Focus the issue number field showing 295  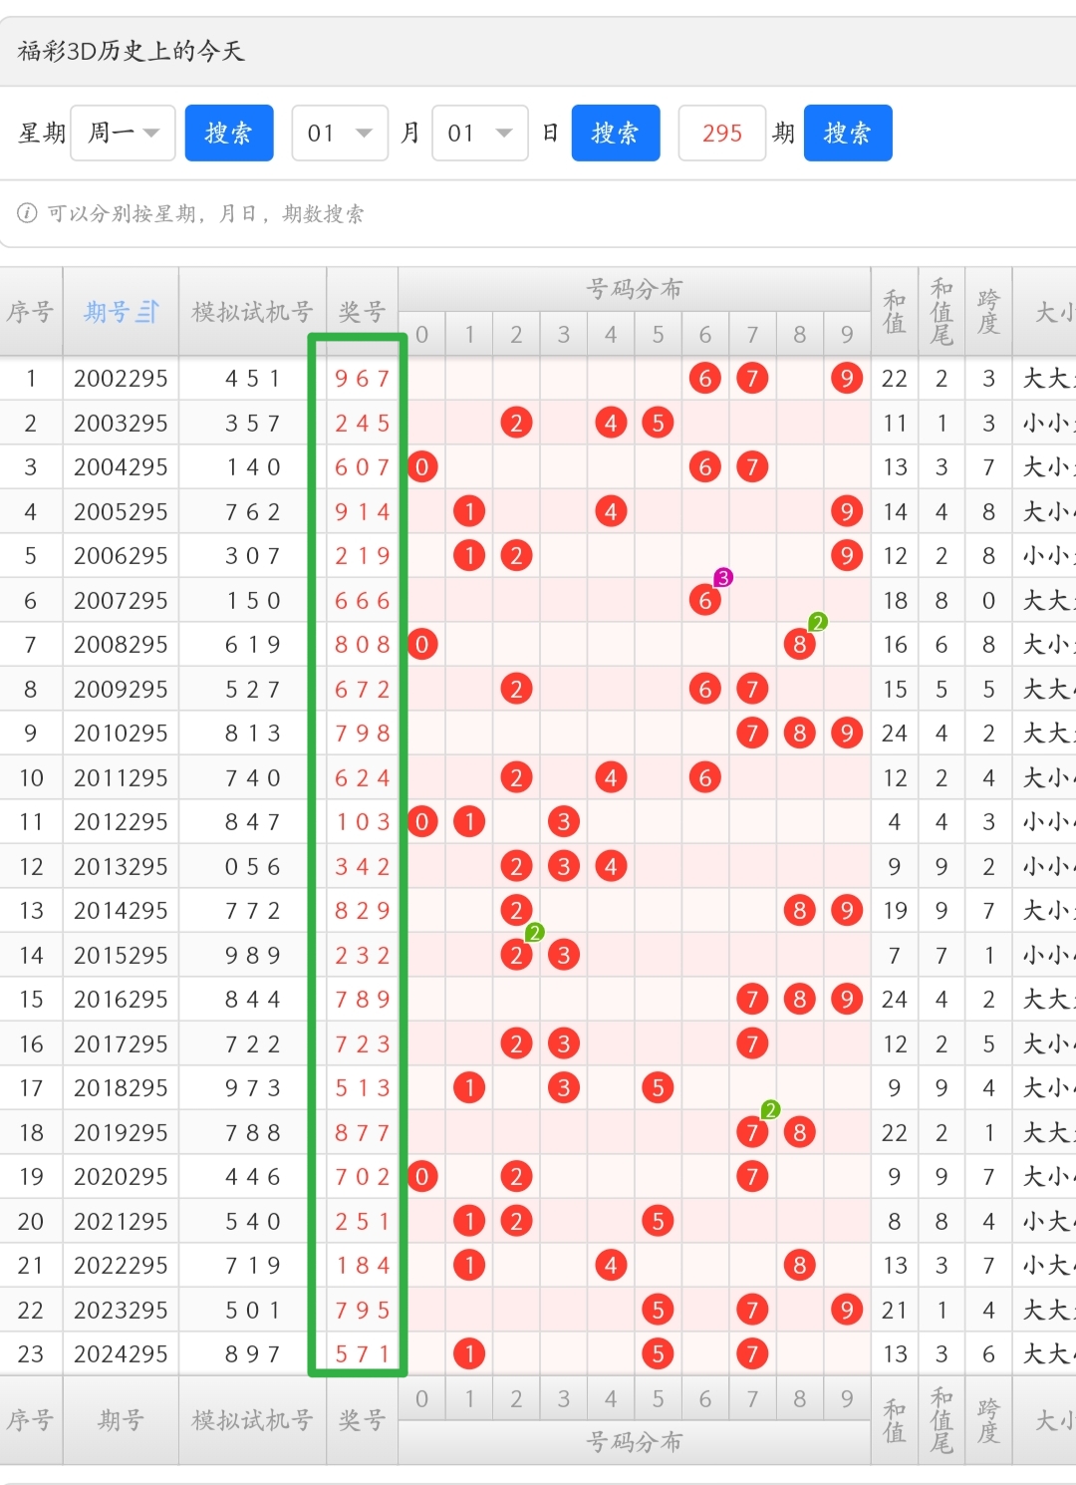[x=721, y=133]
